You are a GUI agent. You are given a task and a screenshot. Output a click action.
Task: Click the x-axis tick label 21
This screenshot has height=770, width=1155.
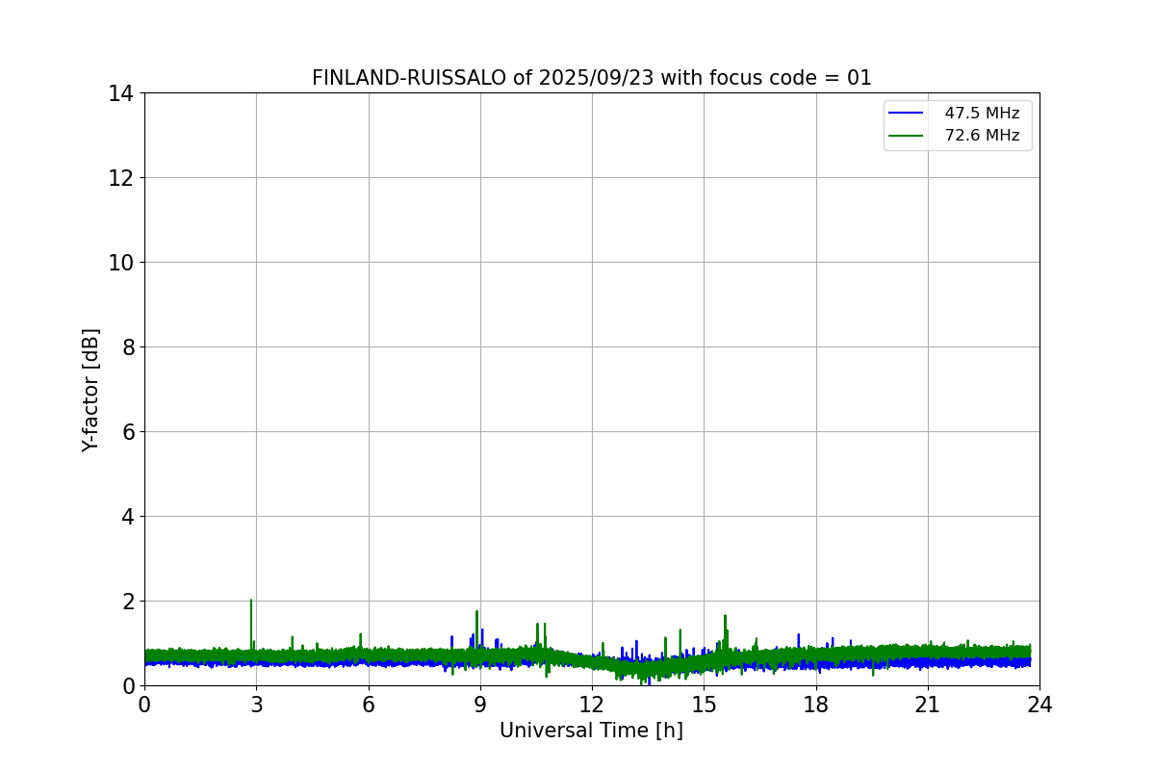(928, 705)
